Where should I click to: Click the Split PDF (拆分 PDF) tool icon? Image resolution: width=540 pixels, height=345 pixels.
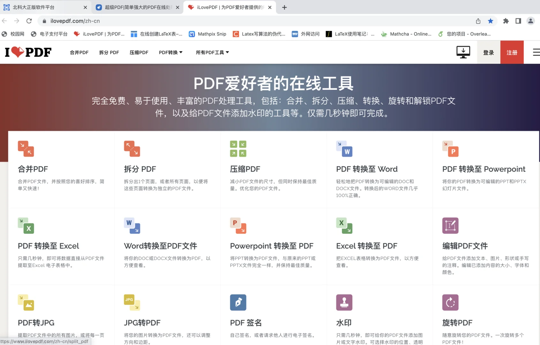pyautogui.click(x=132, y=149)
